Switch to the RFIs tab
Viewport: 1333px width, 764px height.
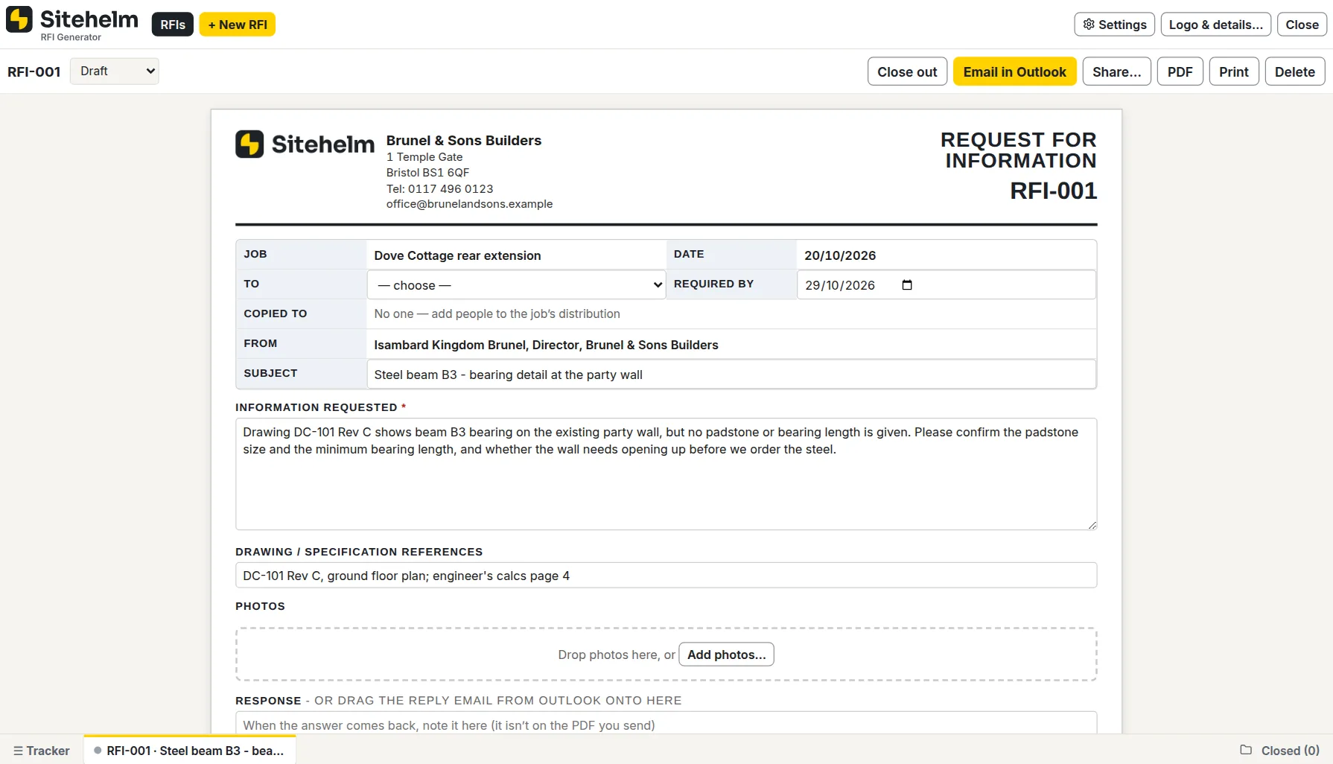click(173, 25)
